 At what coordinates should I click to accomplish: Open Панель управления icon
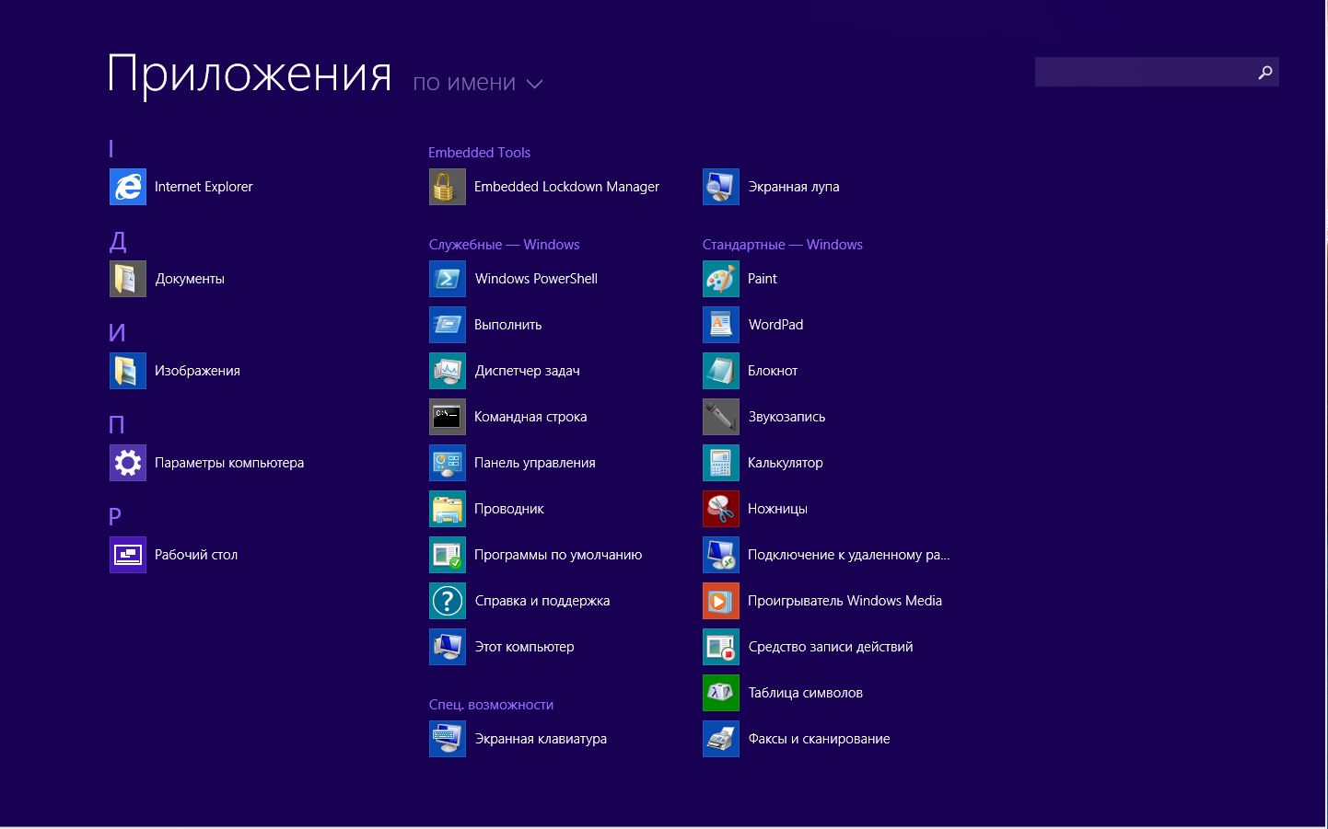448,463
